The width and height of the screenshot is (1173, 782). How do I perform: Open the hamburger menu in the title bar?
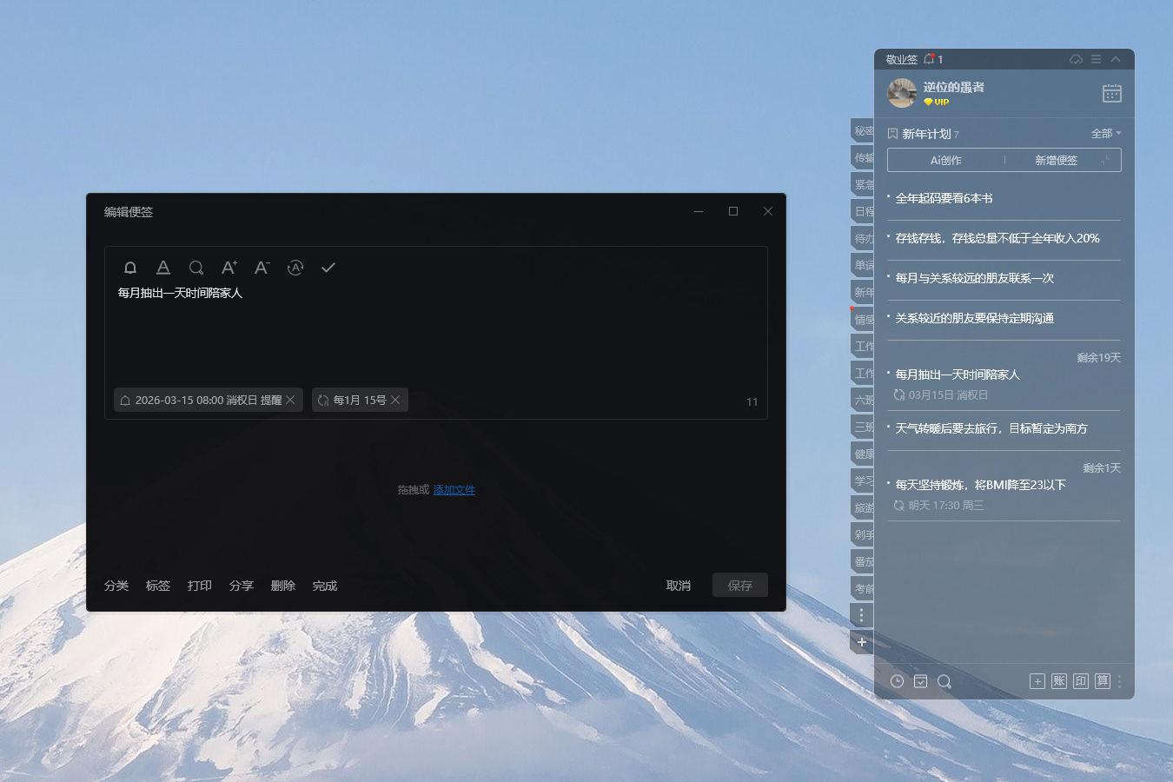tap(1097, 59)
